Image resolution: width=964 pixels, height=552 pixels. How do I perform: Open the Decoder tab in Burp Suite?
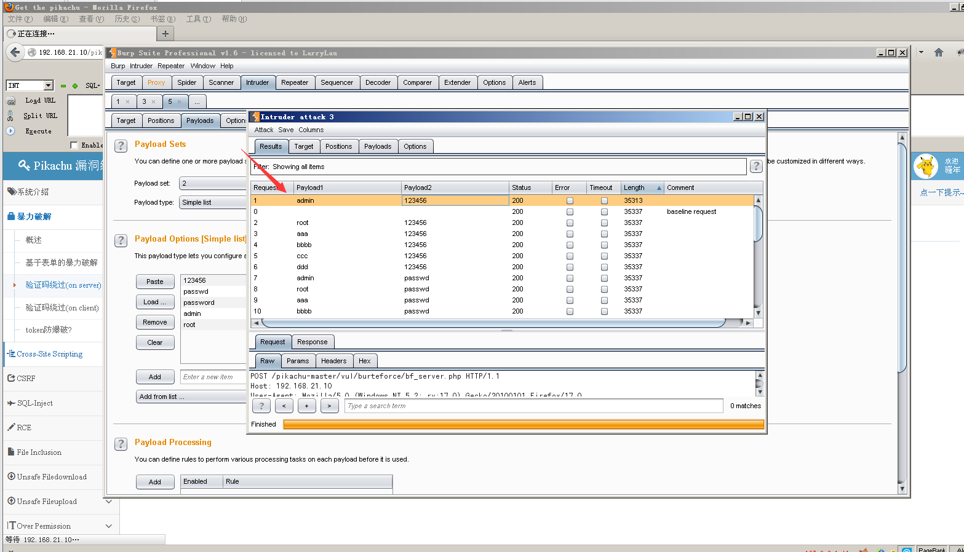[x=378, y=82]
